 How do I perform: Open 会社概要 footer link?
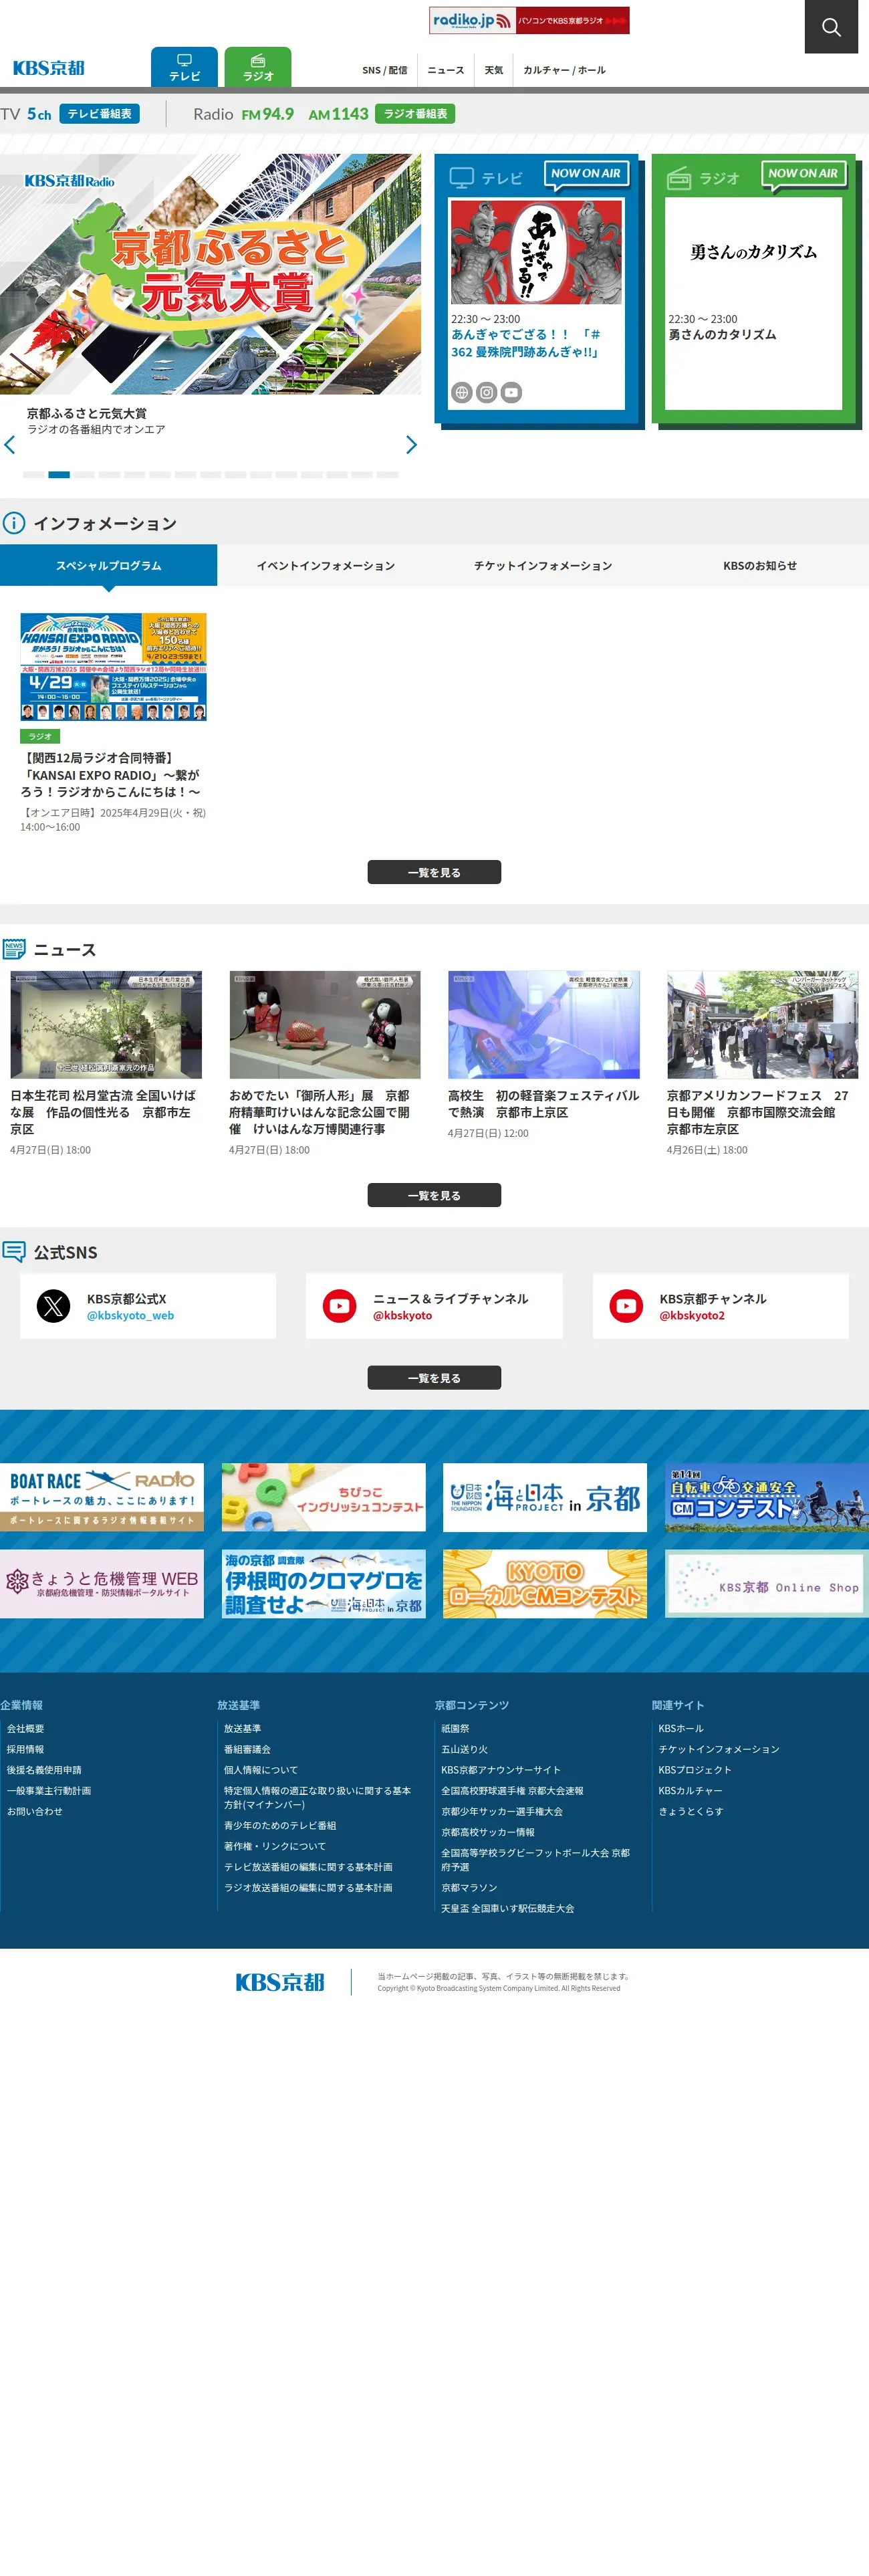click(x=25, y=1728)
